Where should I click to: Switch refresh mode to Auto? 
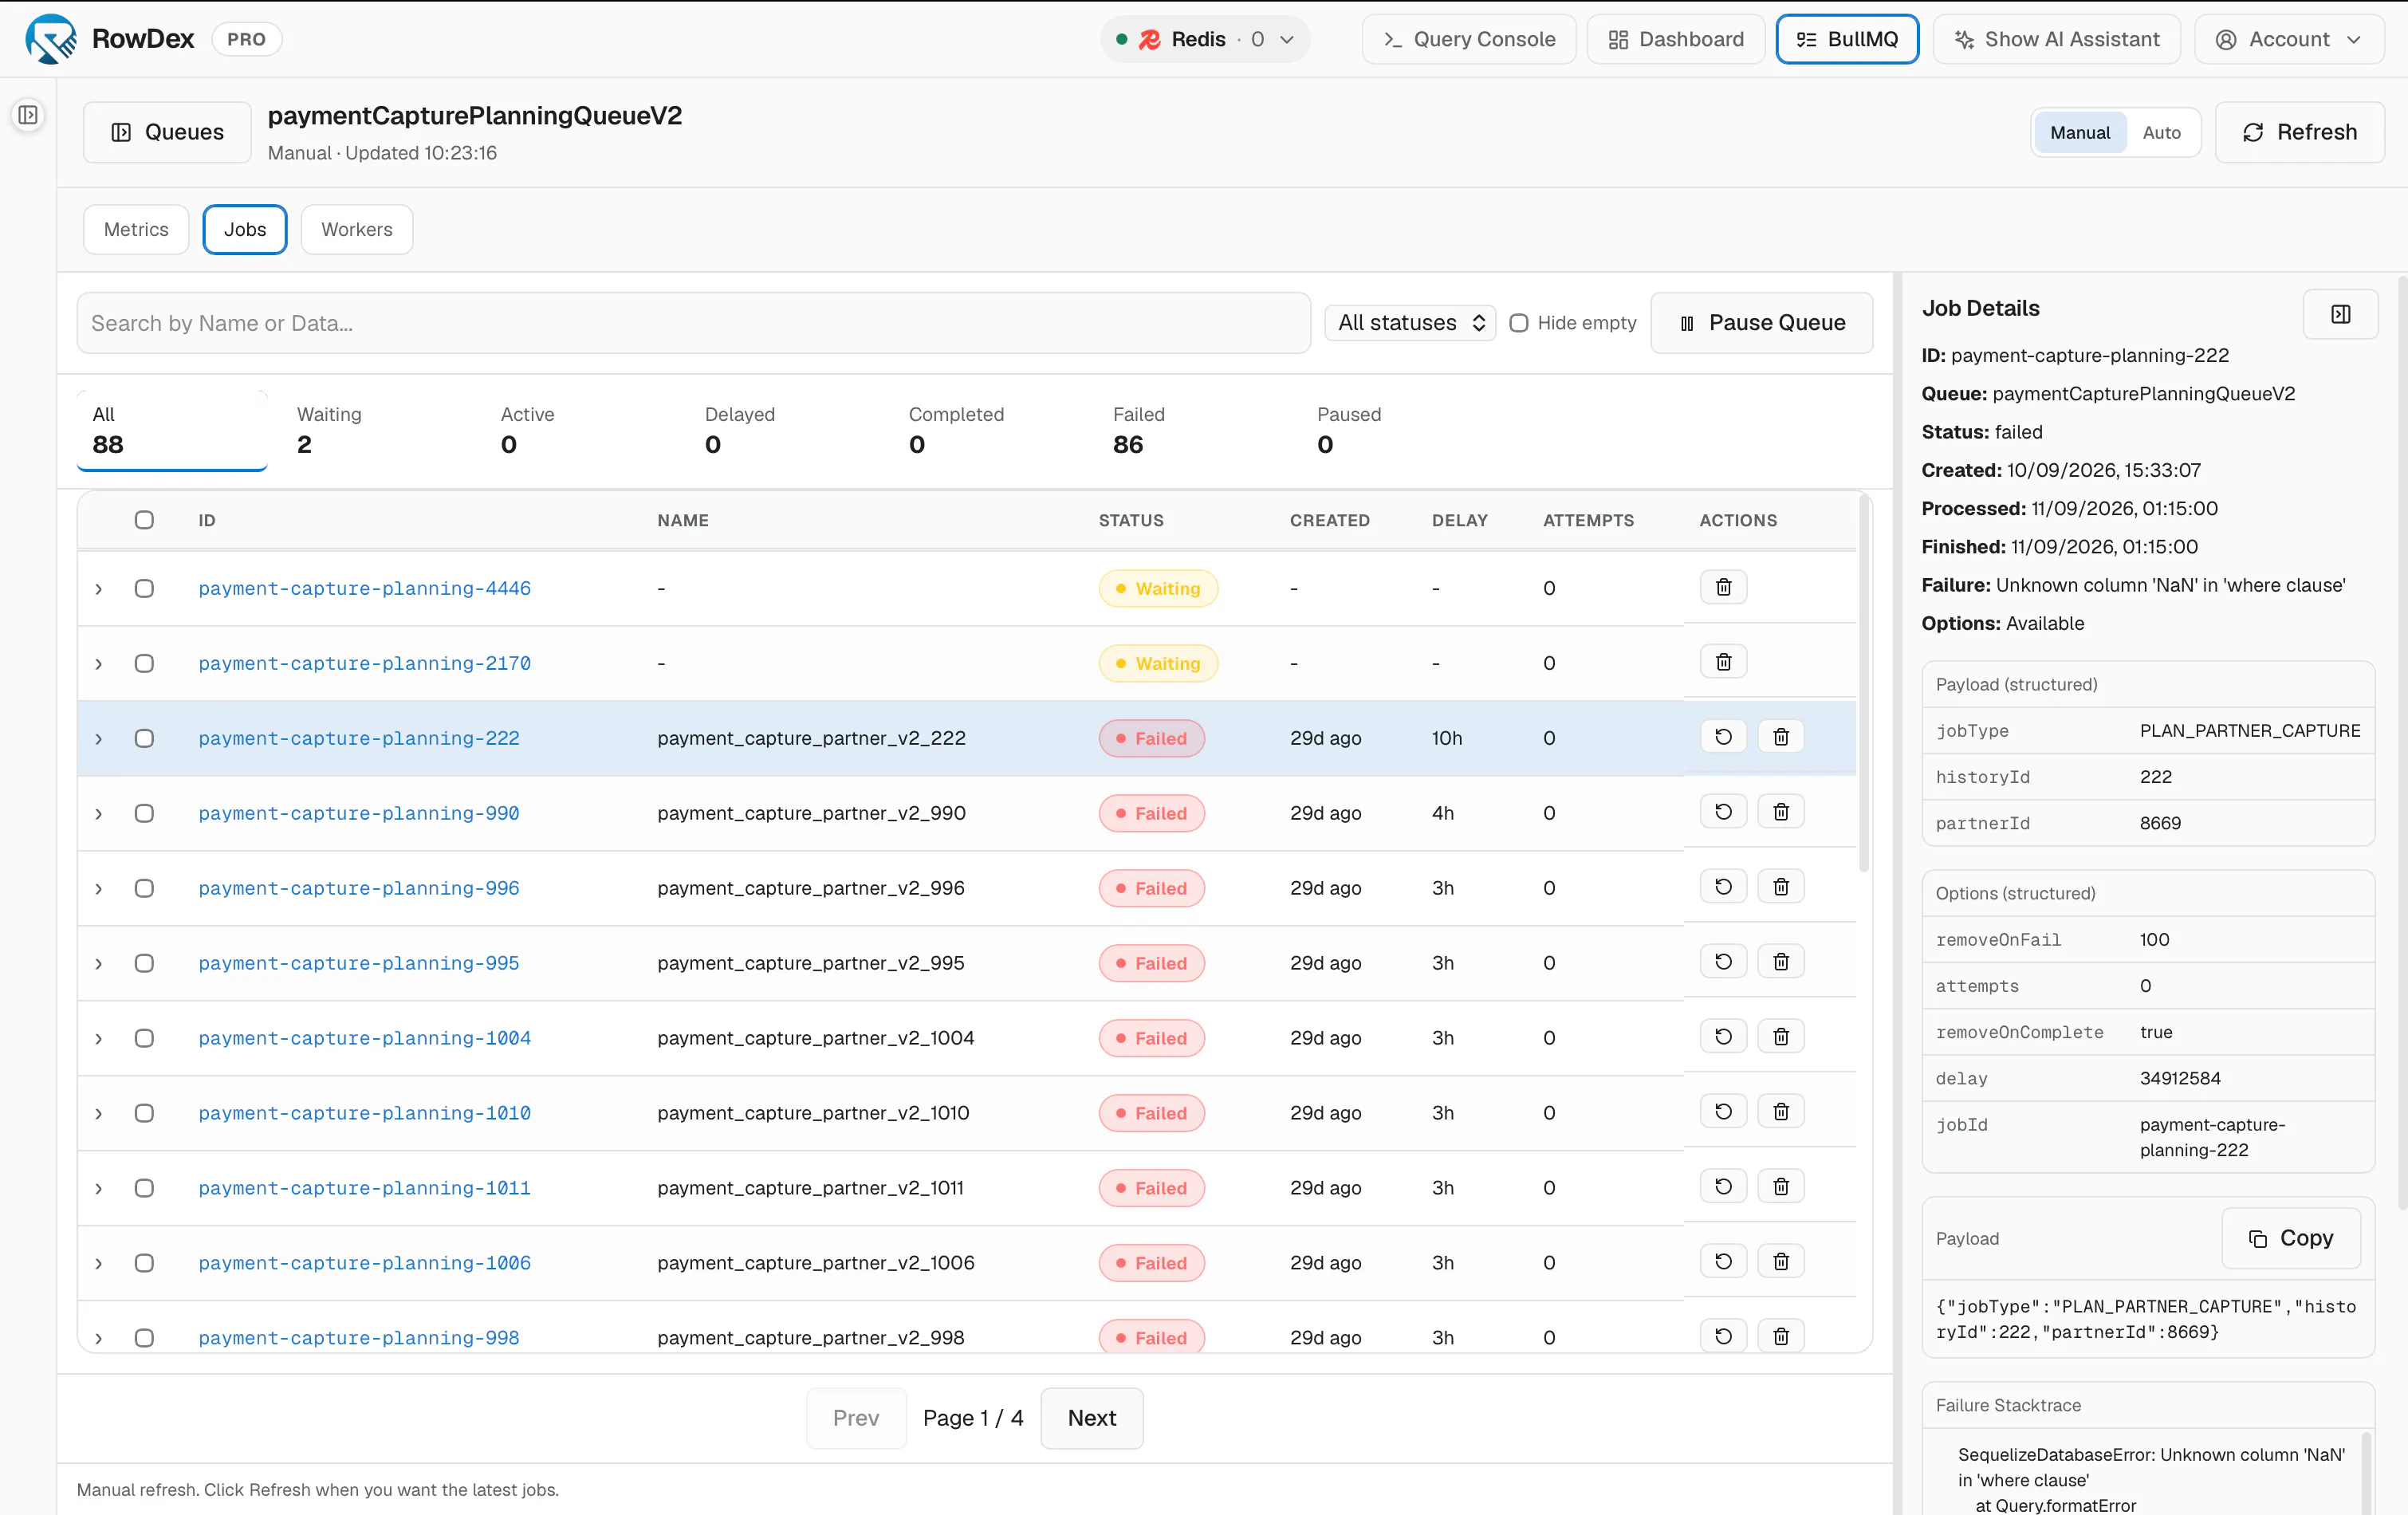2161,132
